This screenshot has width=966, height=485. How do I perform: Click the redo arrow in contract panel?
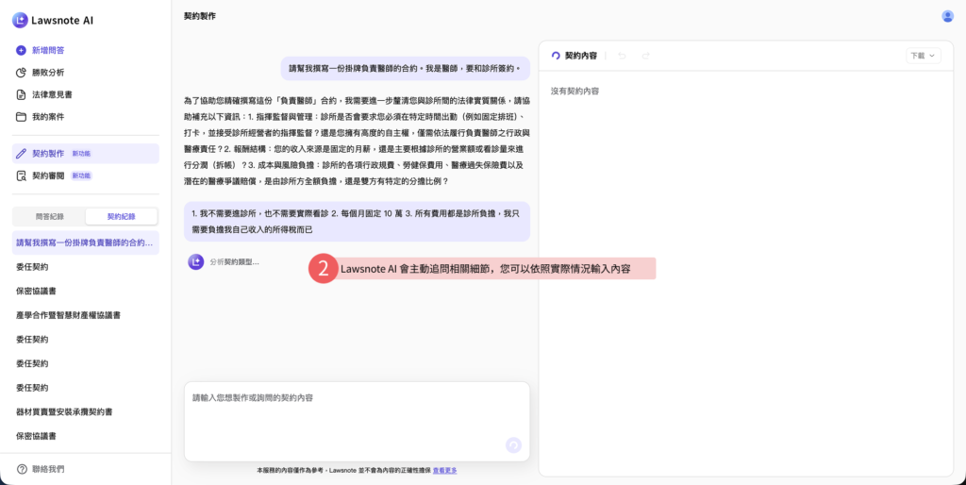645,56
